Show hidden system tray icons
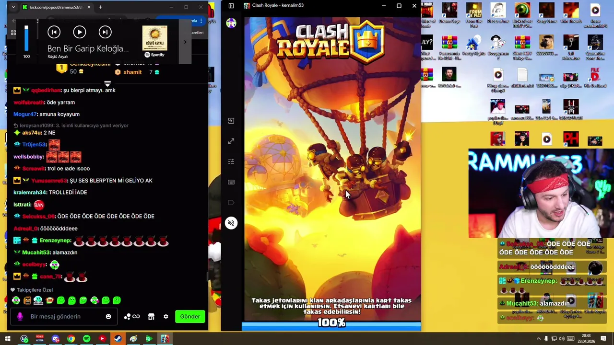 coord(539,339)
